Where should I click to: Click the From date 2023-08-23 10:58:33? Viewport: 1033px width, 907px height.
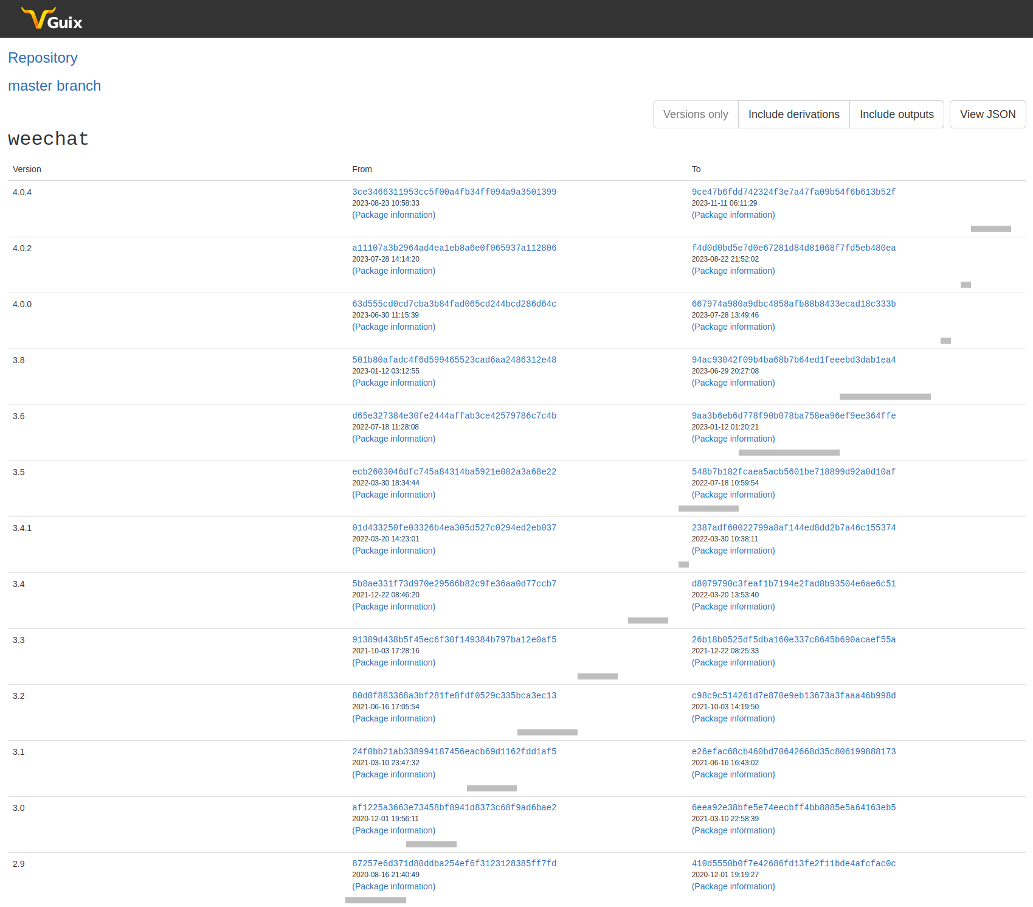[x=385, y=203]
